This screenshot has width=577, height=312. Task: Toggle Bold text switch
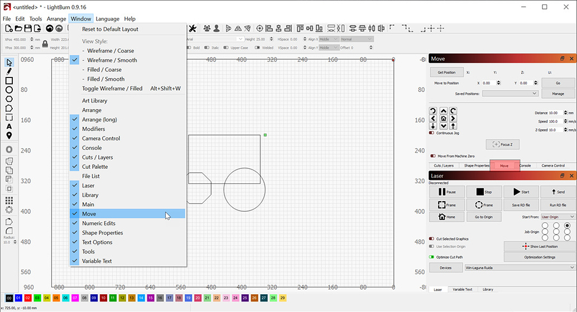click(189, 48)
